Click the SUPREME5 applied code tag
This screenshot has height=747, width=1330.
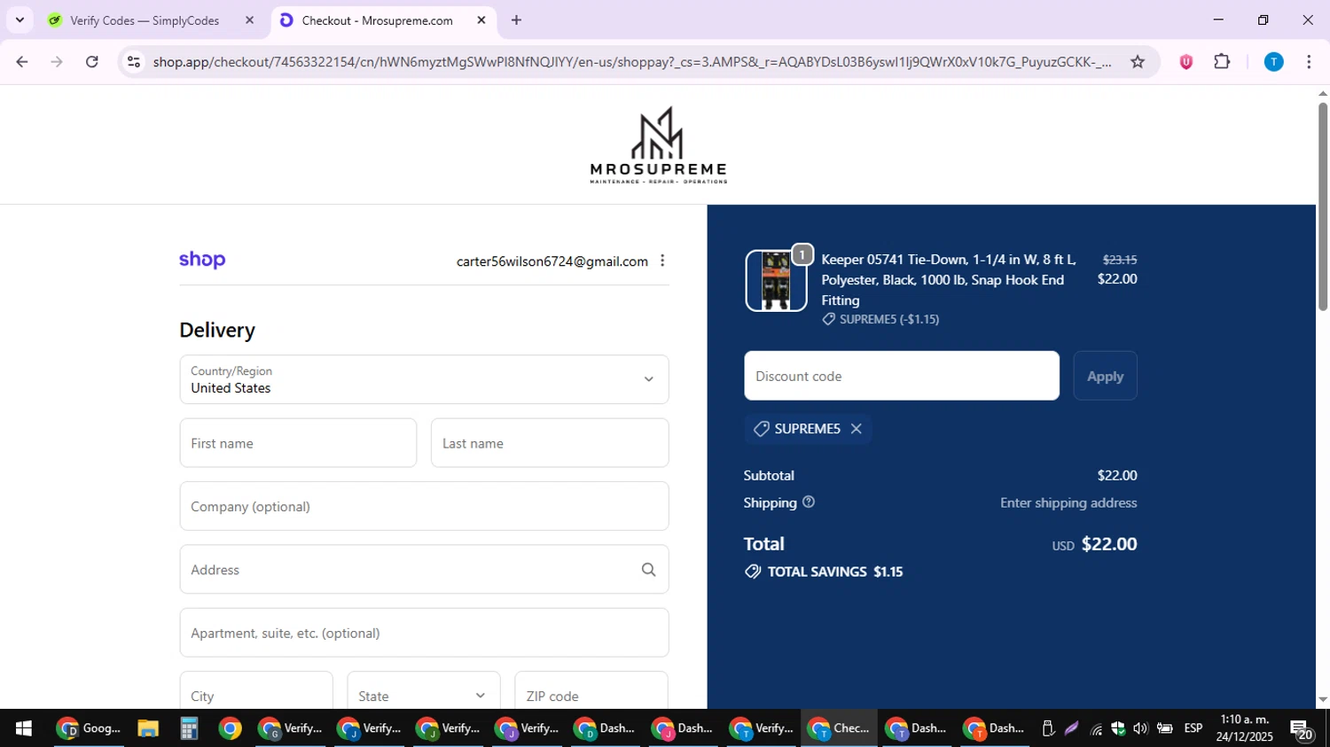pos(808,429)
